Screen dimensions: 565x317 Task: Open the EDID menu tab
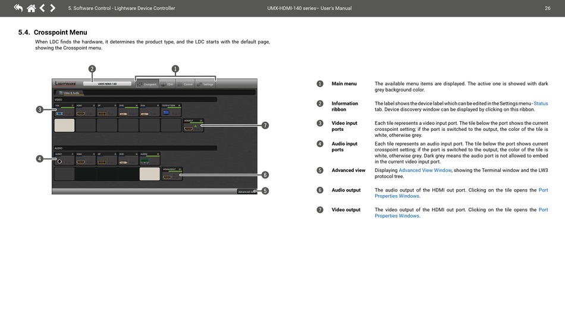(x=167, y=84)
